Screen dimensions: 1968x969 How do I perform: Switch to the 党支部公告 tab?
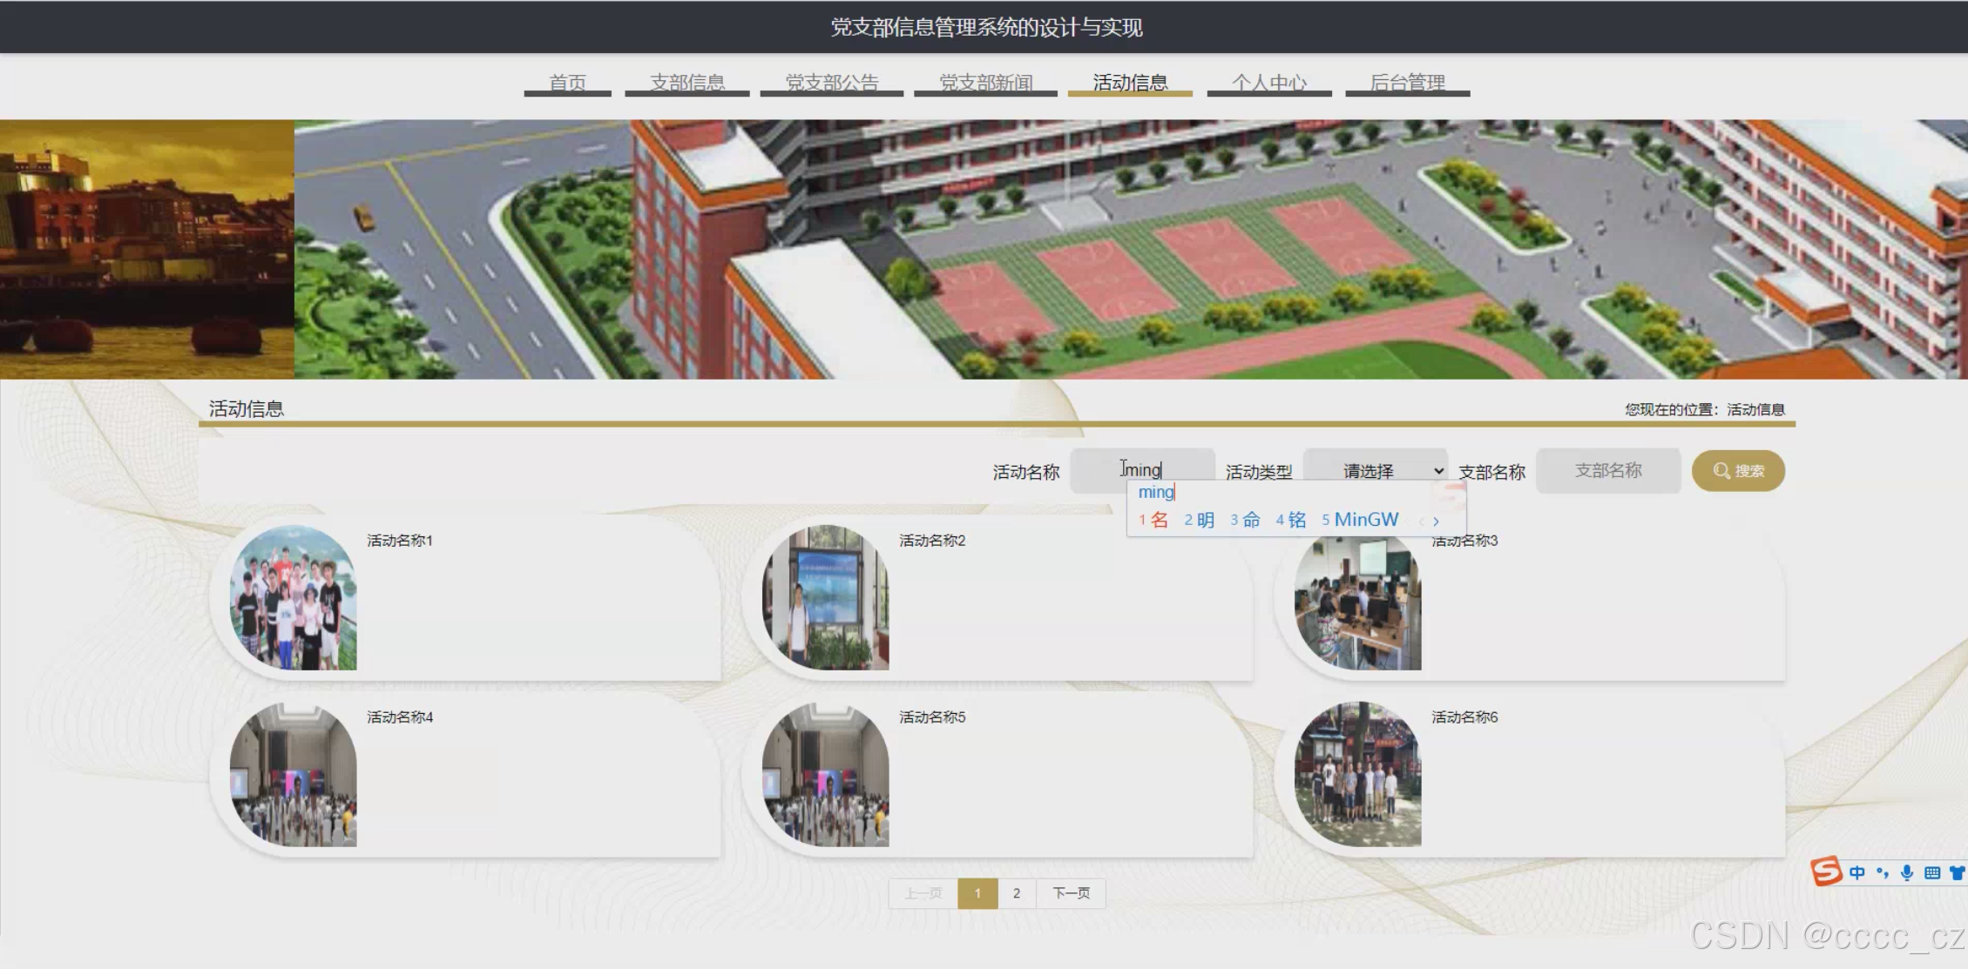click(831, 83)
